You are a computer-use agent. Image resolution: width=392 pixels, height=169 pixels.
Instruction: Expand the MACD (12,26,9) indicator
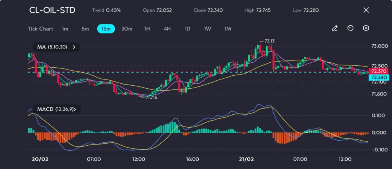(x=56, y=109)
